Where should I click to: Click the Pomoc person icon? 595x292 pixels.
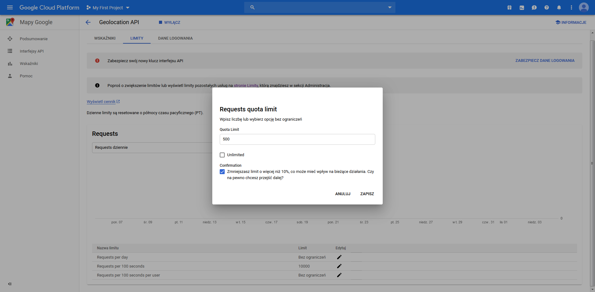pyautogui.click(x=10, y=76)
